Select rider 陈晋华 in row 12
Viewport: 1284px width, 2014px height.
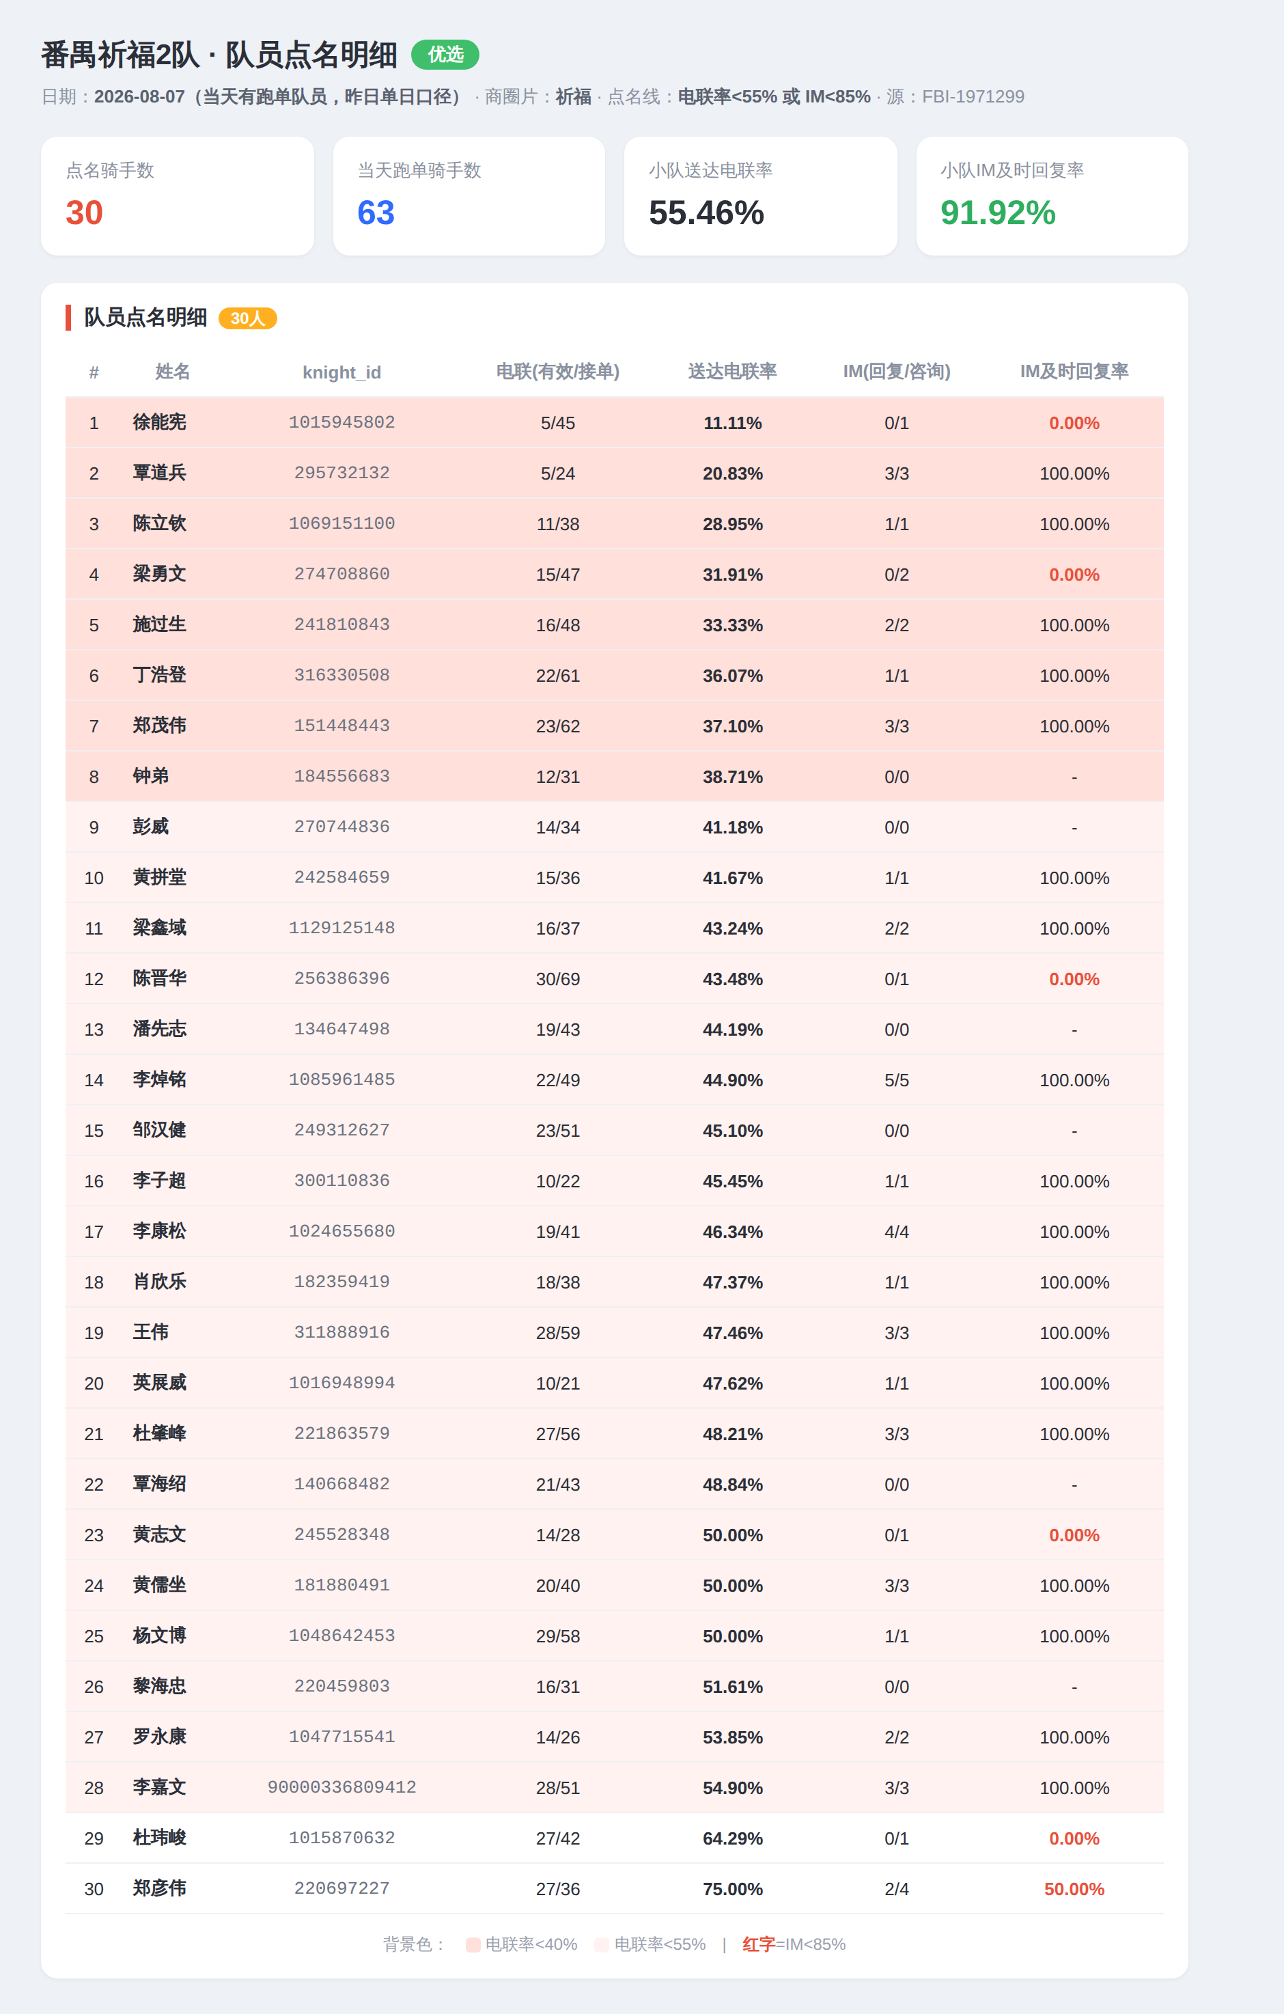click(159, 978)
